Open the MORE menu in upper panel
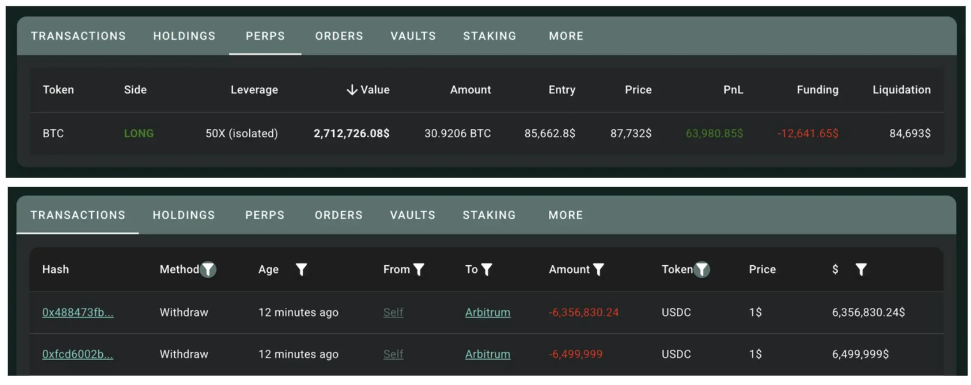Screen dimensions: 971x385 point(566,36)
